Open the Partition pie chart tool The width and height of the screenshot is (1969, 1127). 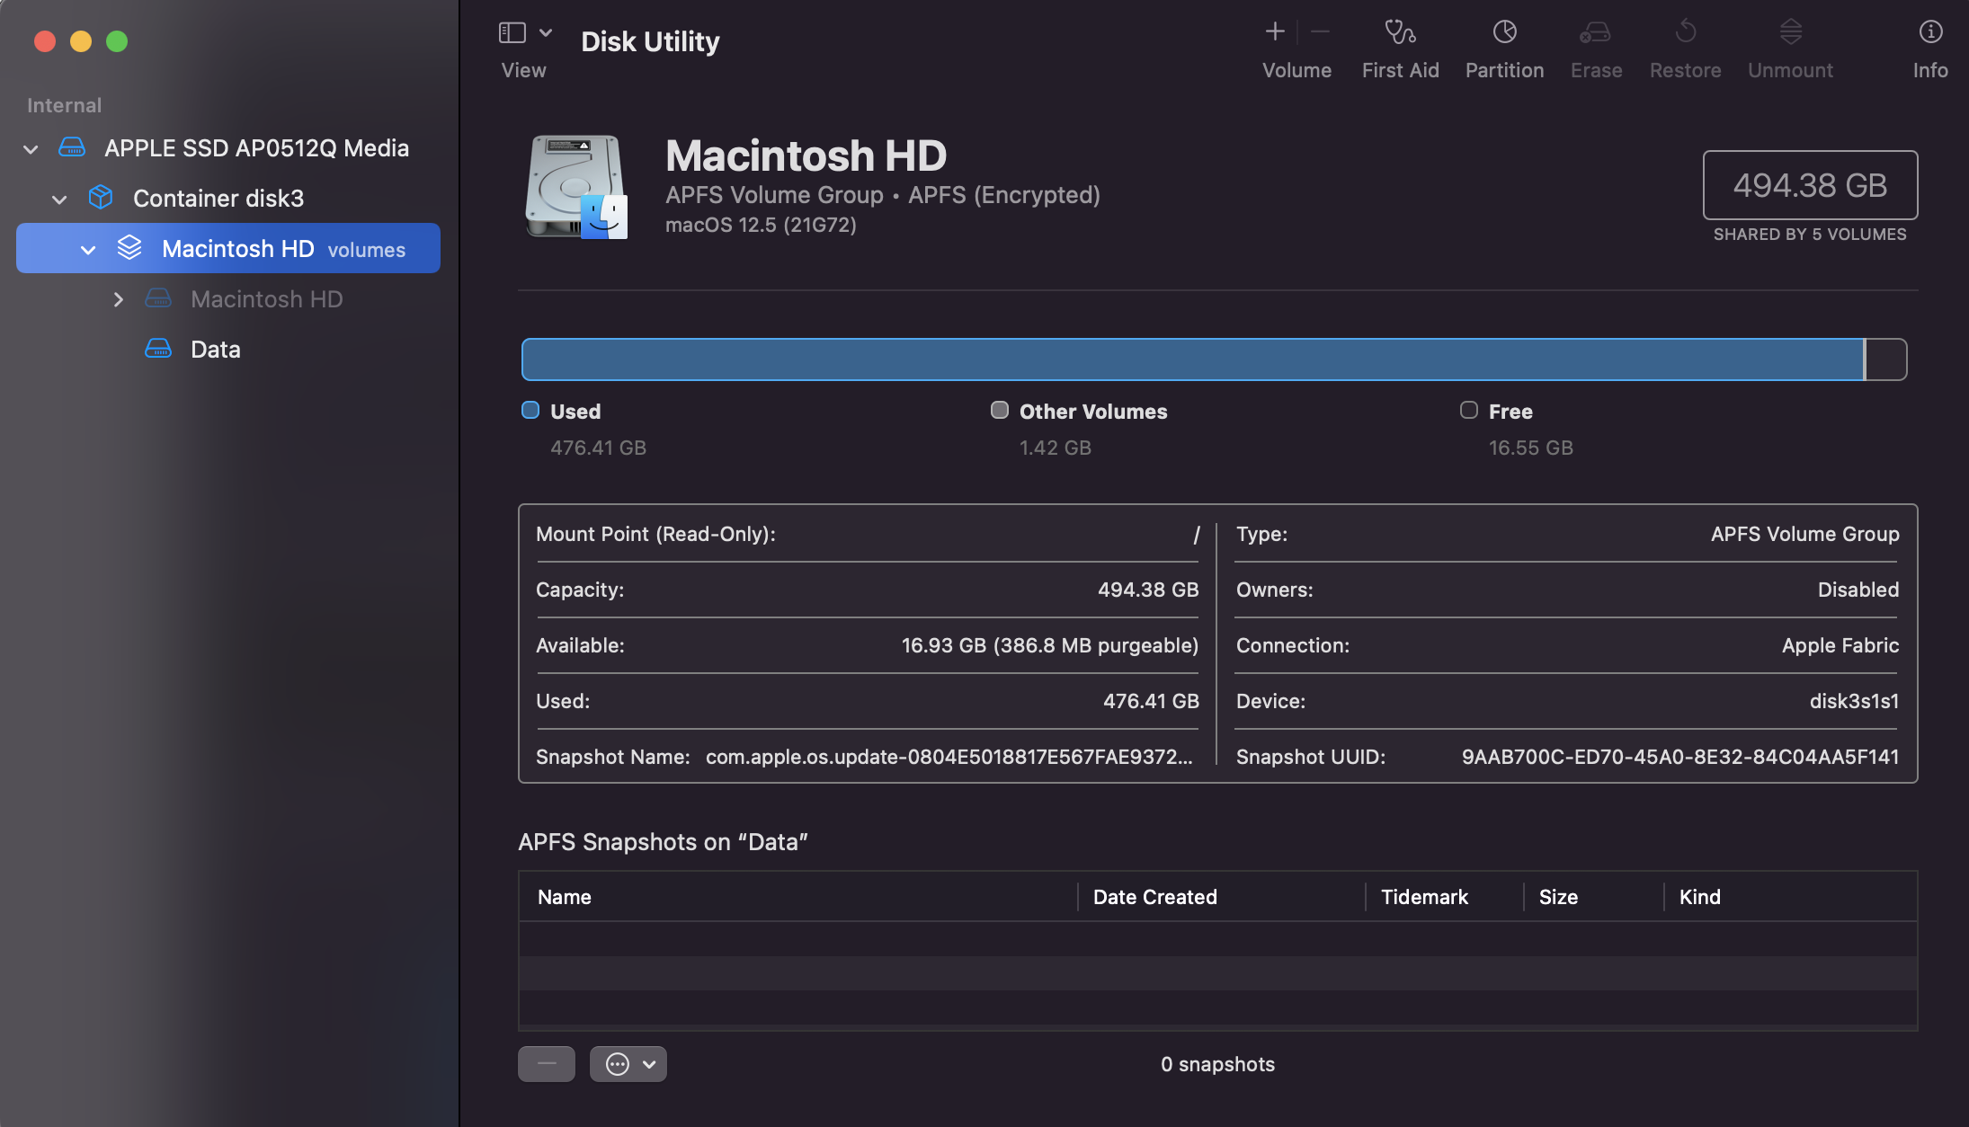[x=1504, y=32]
